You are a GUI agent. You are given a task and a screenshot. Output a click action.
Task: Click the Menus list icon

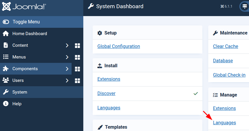[6, 57]
